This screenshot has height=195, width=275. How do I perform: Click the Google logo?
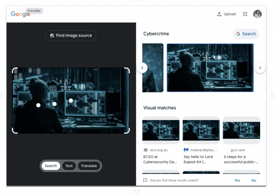click(x=20, y=14)
